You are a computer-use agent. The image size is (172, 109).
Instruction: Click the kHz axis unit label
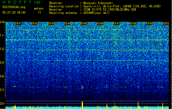pos(2,22)
